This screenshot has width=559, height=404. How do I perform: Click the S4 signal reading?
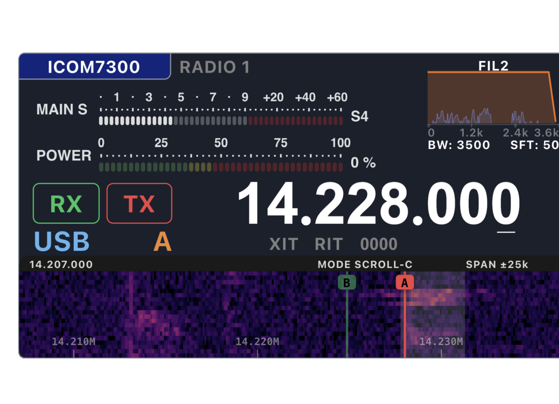point(359,116)
